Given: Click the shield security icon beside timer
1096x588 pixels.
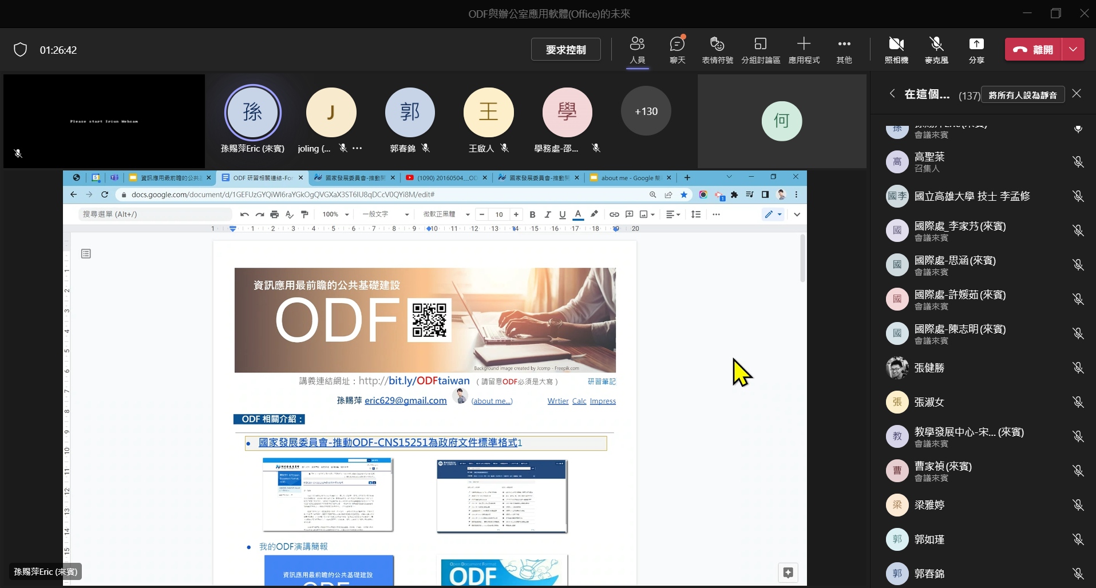Looking at the screenshot, I should coord(21,50).
